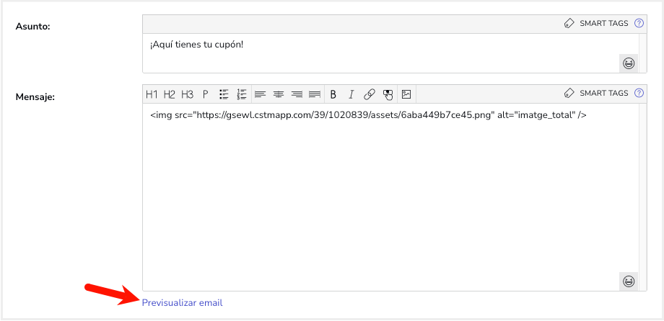
Task: Insert a numbered list
Action: click(x=242, y=94)
